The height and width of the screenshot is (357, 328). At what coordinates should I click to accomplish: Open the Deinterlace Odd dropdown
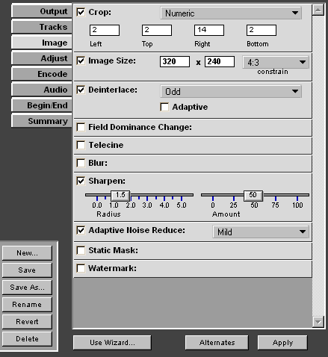[x=231, y=91]
